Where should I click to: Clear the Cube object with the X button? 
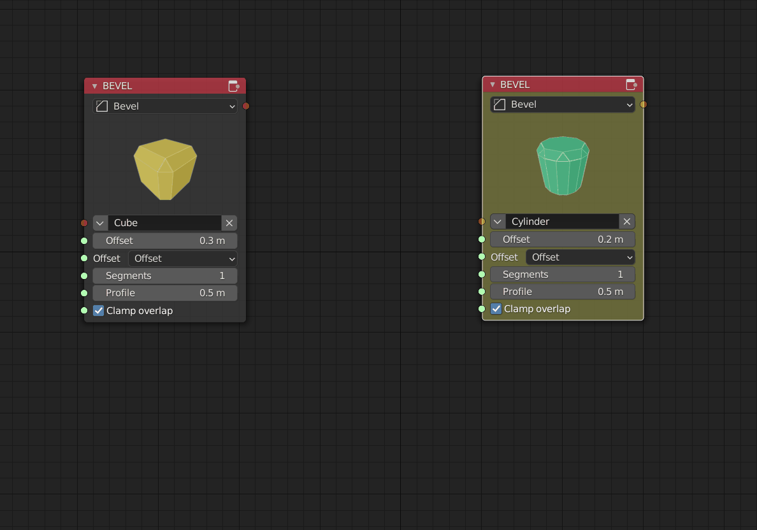point(229,223)
